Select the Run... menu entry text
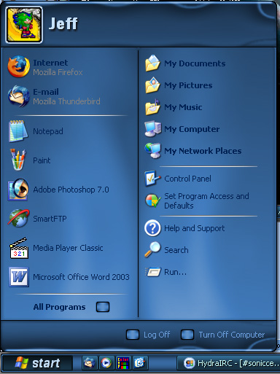The height and width of the screenshot is (374, 280). [175, 272]
